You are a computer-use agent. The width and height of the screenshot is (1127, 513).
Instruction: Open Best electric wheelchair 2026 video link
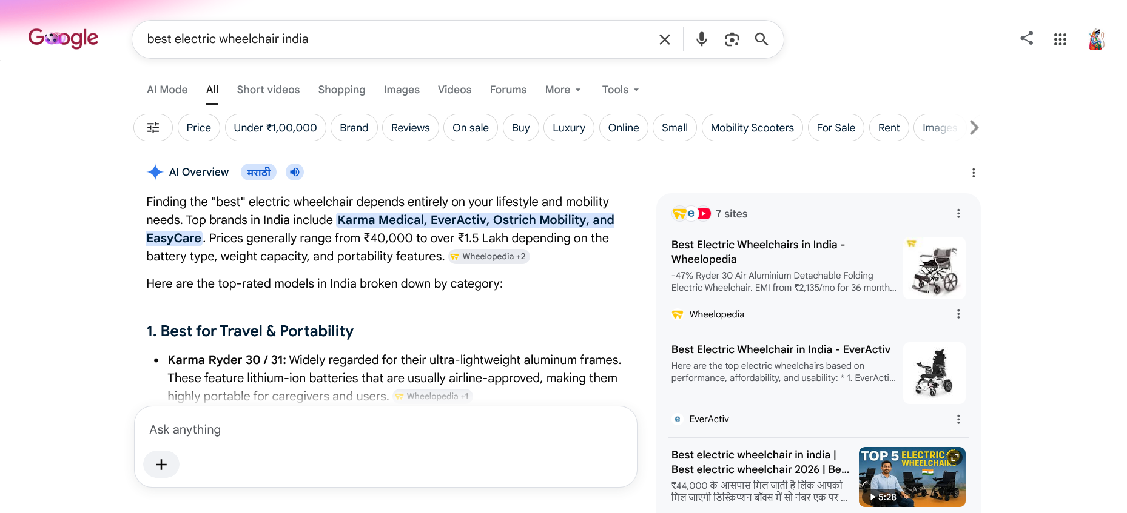(760, 462)
